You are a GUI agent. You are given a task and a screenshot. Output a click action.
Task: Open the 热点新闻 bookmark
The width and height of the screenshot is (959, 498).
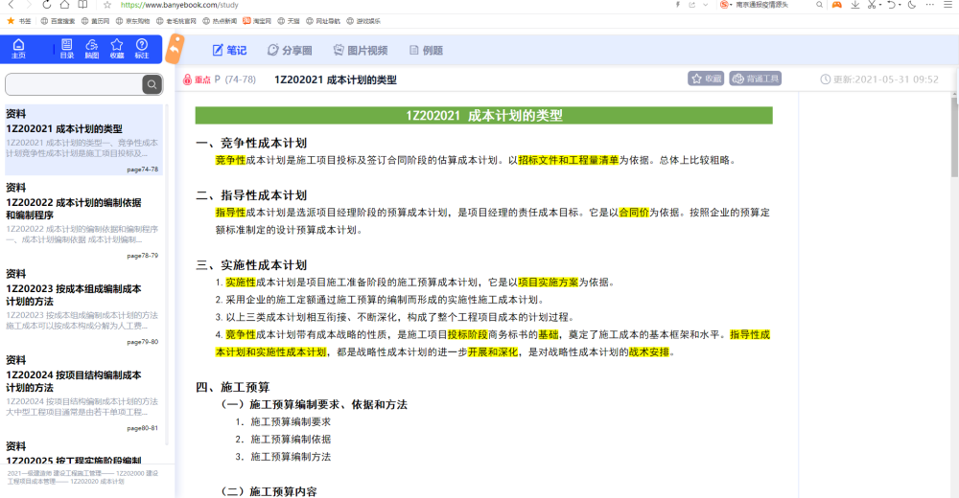[220, 21]
